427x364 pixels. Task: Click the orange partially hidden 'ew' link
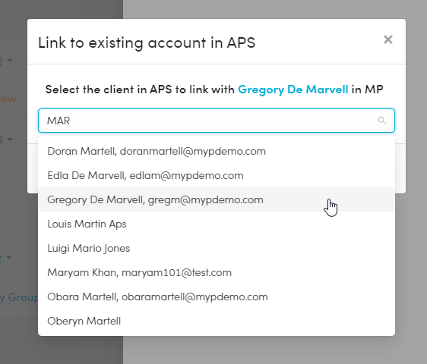(x=8, y=99)
